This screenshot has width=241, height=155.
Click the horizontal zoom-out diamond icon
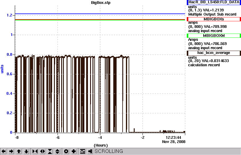pos(42,151)
